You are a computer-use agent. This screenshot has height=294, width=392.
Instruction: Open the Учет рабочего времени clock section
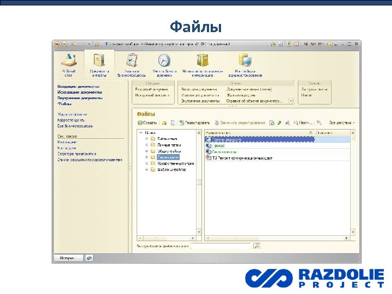click(164, 65)
